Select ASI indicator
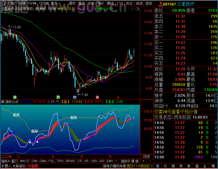This screenshot has width=218, height=169. 102,161
